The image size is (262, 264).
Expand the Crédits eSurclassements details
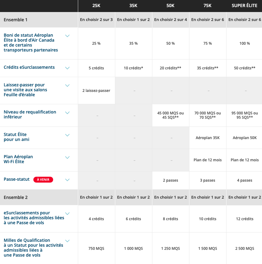point(67,68)
